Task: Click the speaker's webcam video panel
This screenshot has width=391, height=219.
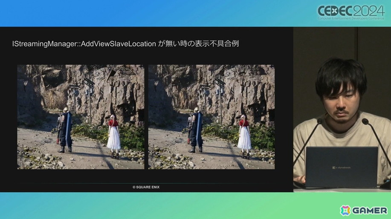Action: click(342, 109)
